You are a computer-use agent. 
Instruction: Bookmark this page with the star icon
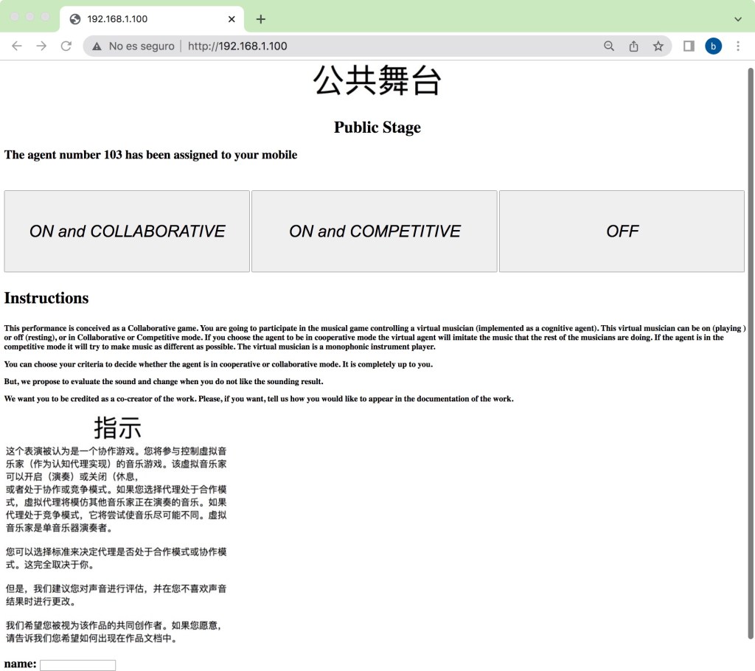click(x=658, y=46)
